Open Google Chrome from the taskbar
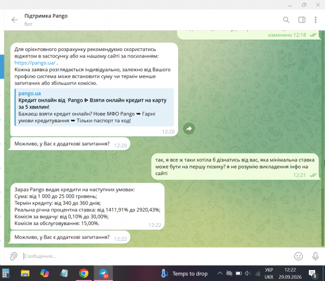325x281 pixels. point(83,273)
